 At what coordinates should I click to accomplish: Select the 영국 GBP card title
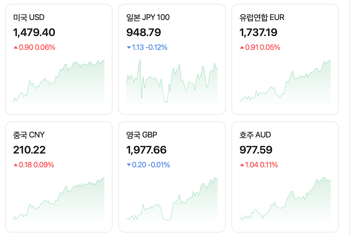(x=142, y=135)
